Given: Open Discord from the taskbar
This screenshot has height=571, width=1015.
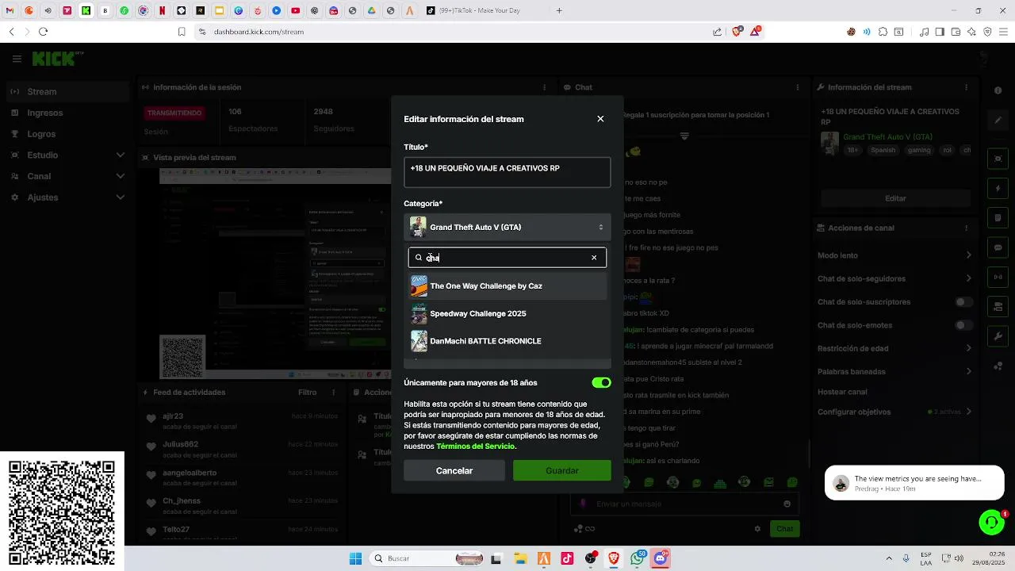Looking at the screenshot, I should tap(661, 558).
